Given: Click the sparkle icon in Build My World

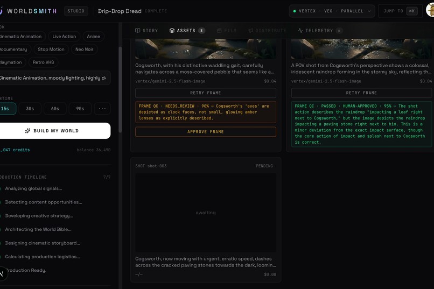Looking at the screenshot, I should pos(27,131).
